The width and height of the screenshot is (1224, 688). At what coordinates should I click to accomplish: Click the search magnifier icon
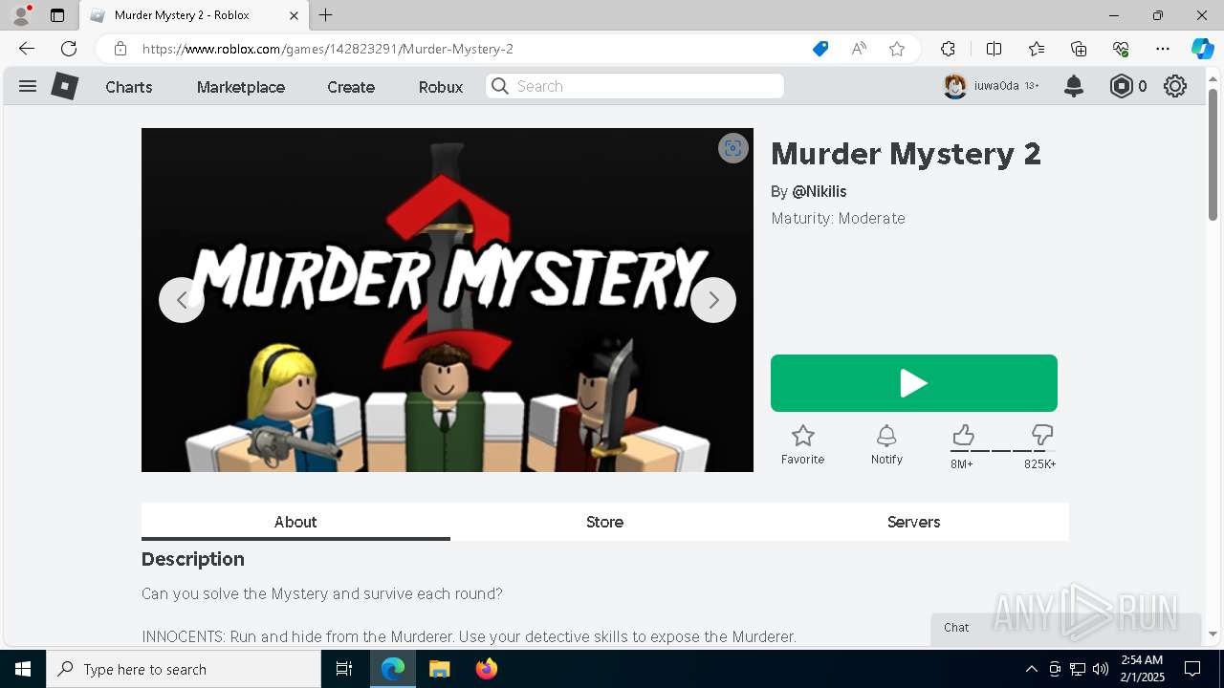point(500,86)
